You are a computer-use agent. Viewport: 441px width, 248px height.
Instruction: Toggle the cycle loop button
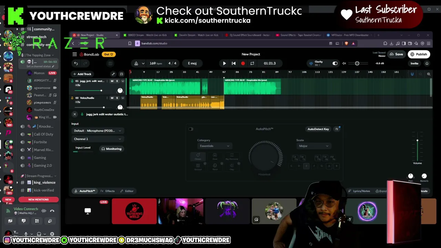pos(252,63)
